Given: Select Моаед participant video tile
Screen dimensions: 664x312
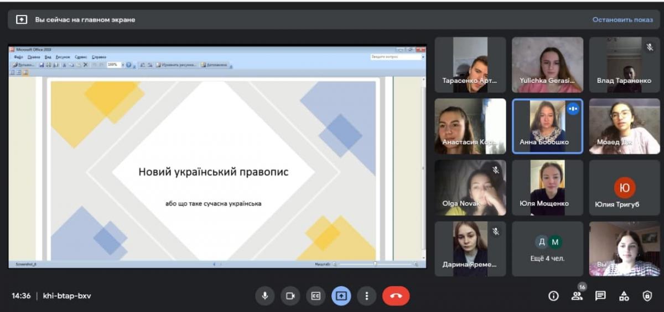Looking at the screenshot, I should tap(625, 126).
